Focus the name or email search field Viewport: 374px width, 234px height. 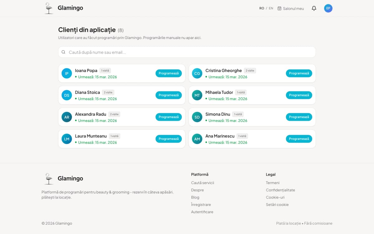pyautogui.click(x=190, y=52)
